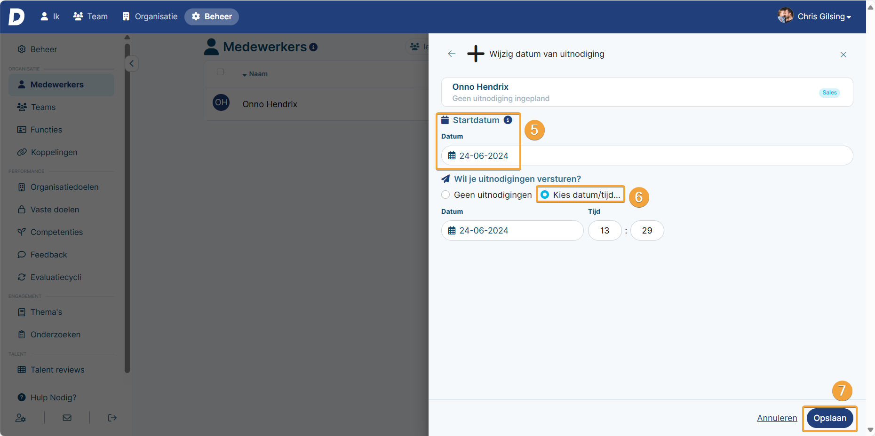The width and height of the screenshot is (875, 436).
Task: Click the Opslaan button
Action: (830, 418)
